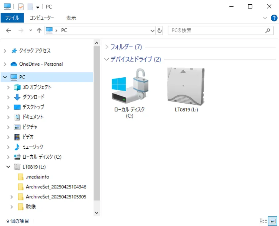This screenshot has height=226, width=279.
Task: Click the PC breadcrumb in address bar
Action: (64, 31)
